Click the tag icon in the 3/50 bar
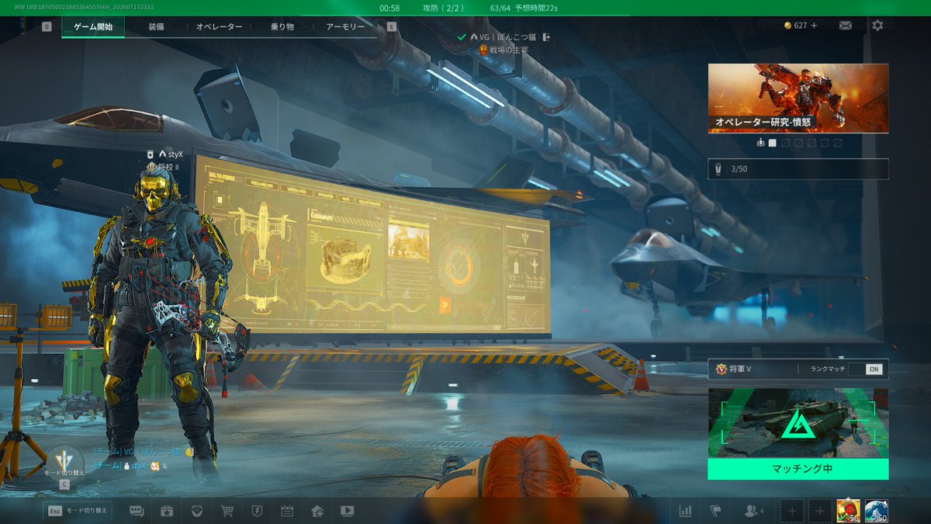Image resolution: width=931 pixels, height=524 pixels. click(x=719, y=169)
